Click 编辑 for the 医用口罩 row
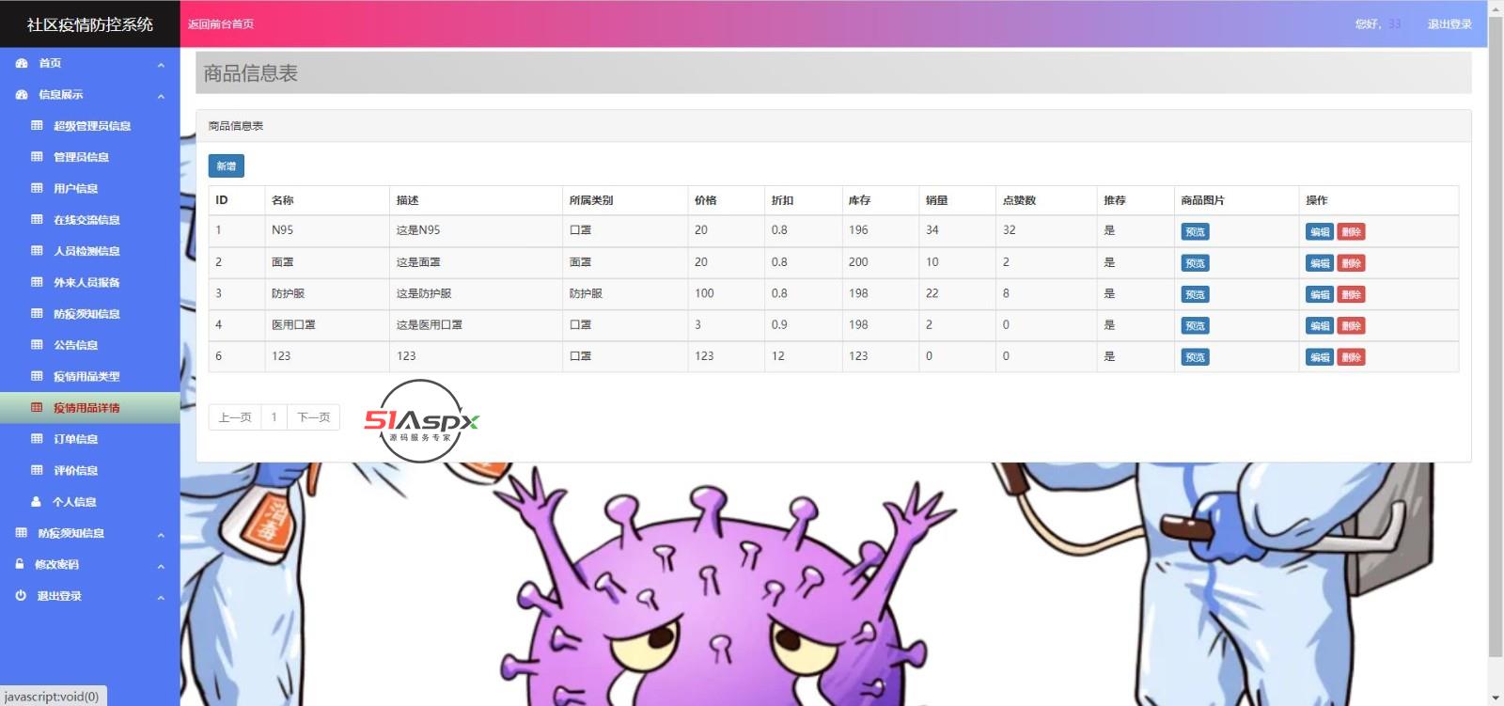This screenshot has width=1504, height=706. point(1320,326)
